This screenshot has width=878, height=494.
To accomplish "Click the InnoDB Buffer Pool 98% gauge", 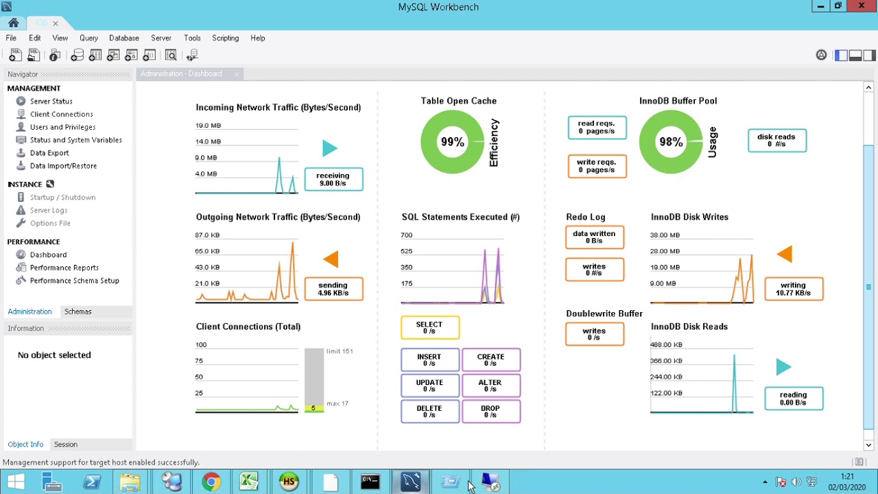I will tap(671, 142).
